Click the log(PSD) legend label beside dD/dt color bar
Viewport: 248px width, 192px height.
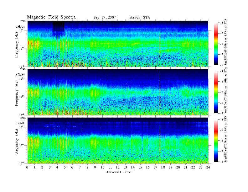click(x=226, y=90)
